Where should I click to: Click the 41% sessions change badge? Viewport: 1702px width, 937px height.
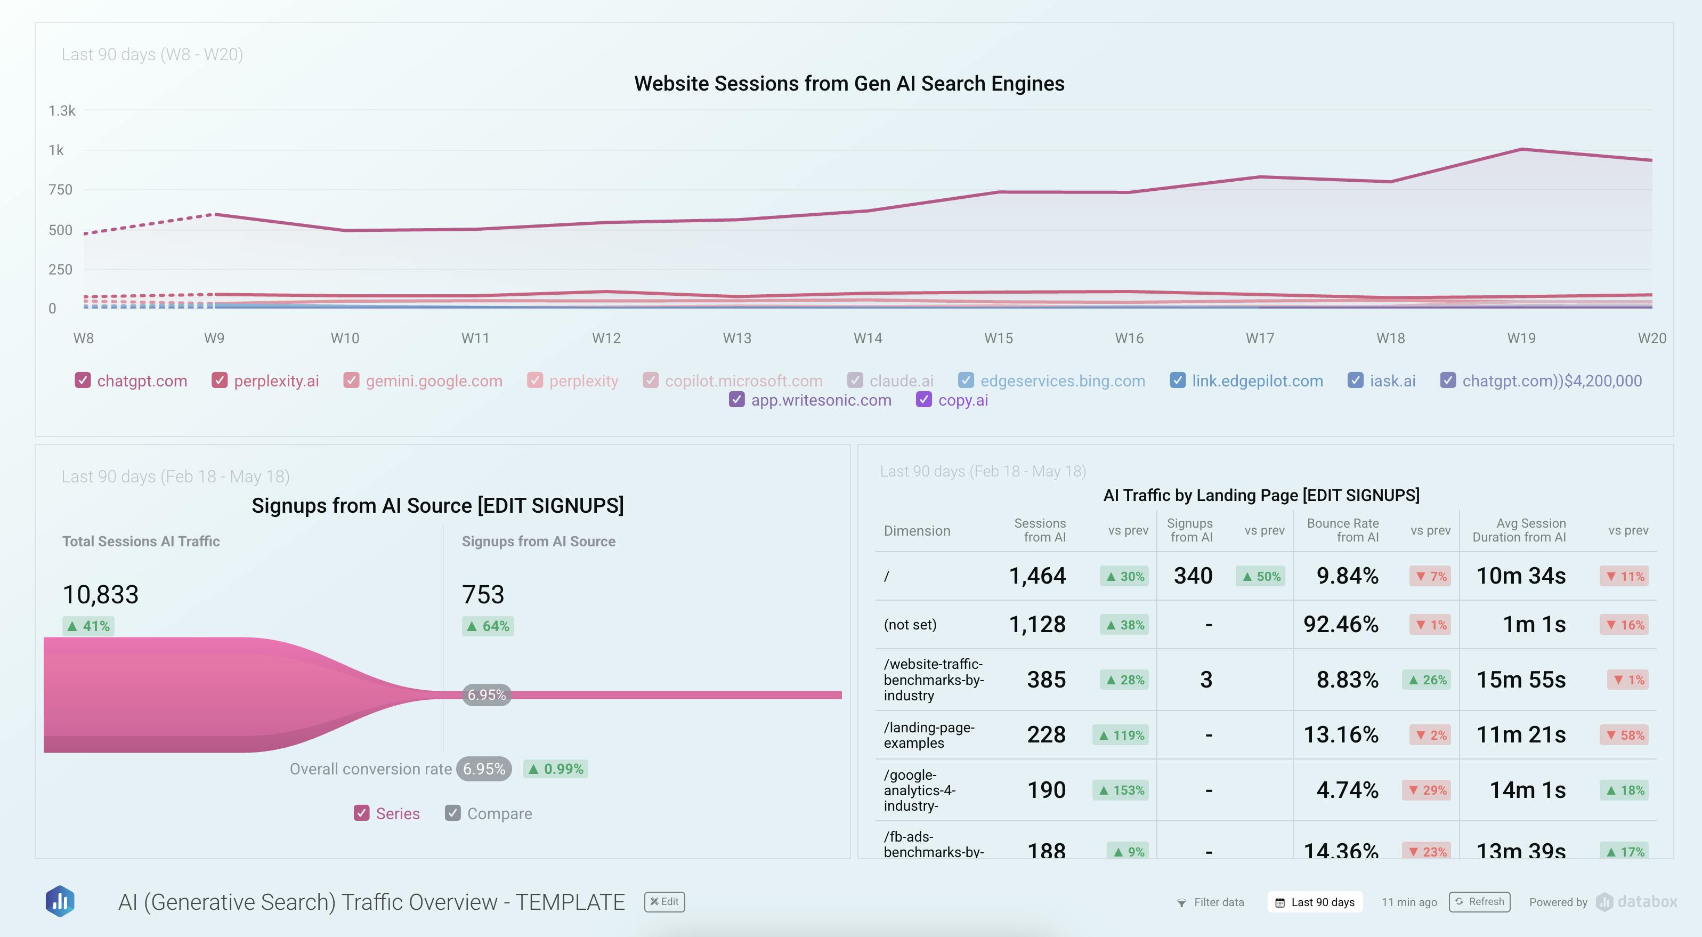(88, 626)
